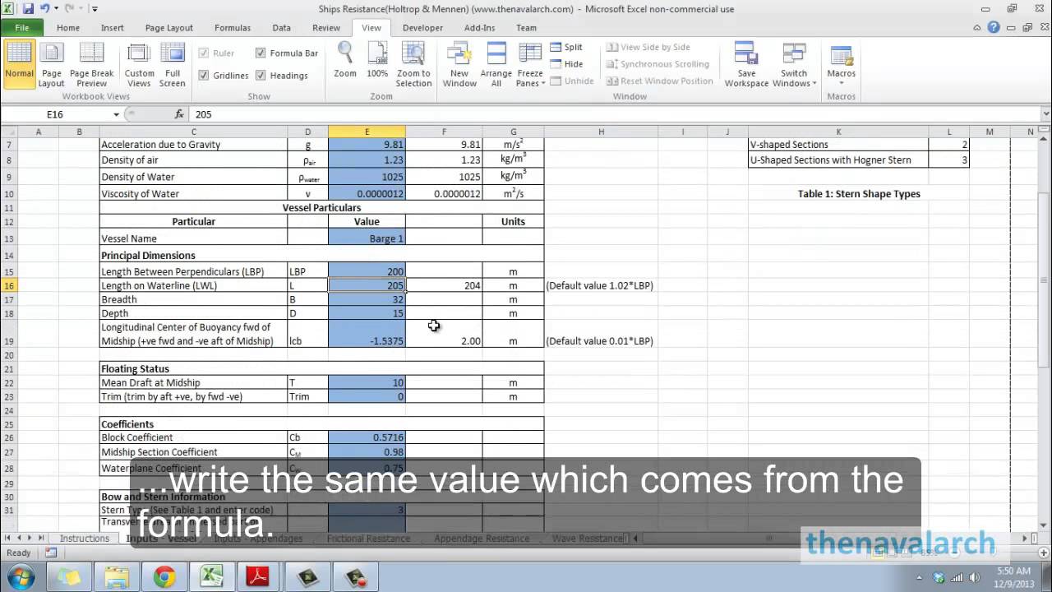
Task: Select the Breadth value cell 32
Action: click(x=367, y=299)
